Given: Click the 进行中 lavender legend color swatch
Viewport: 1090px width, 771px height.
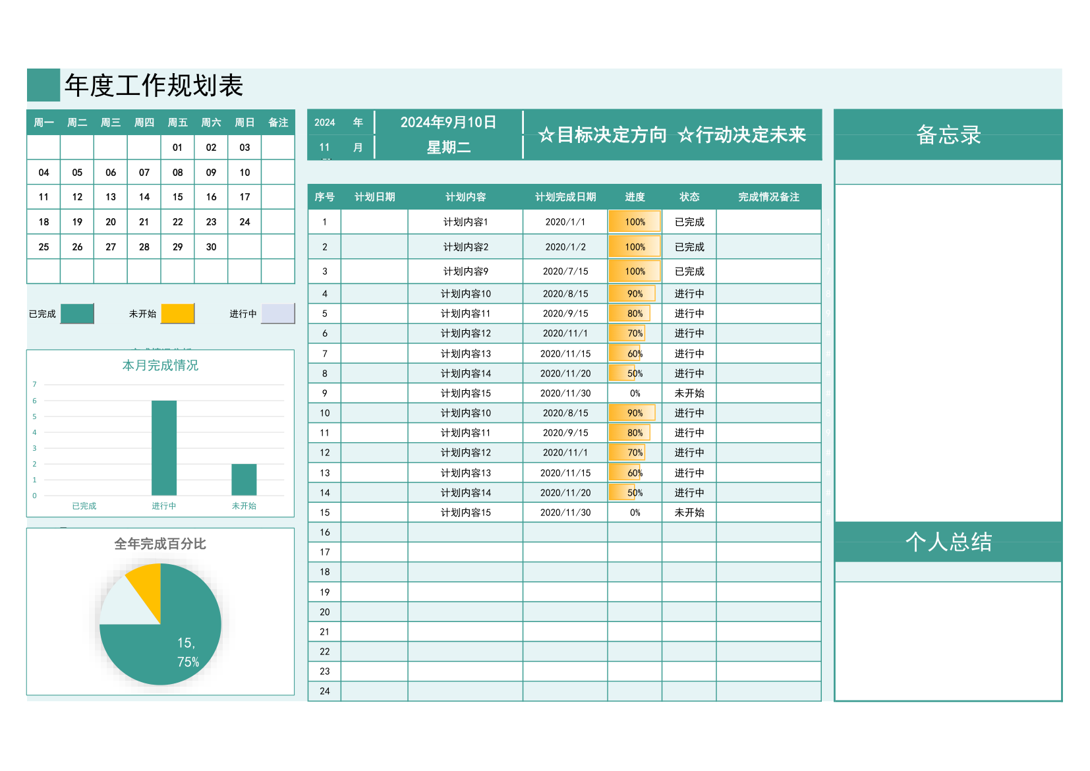Looking at the screenshot, I should tap(278, 314).
